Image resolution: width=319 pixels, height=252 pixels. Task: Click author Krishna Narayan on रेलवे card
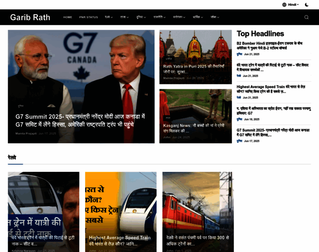coord(24,251)
